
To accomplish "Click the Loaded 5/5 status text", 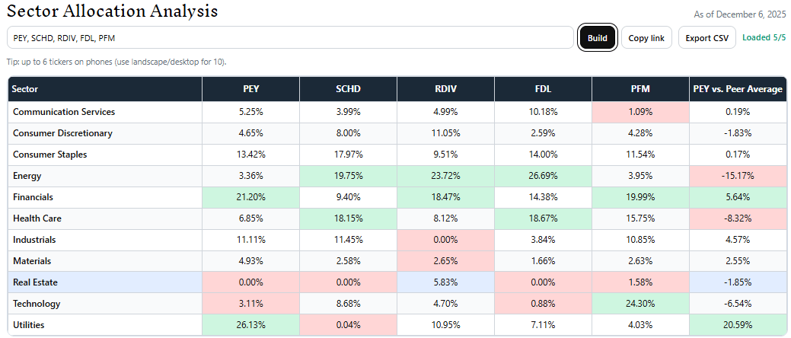I will (764, 37).
